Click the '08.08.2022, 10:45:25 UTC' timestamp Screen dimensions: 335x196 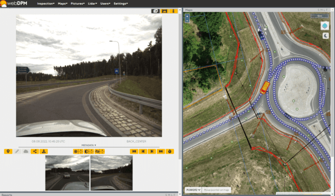[x=48, y=141]
